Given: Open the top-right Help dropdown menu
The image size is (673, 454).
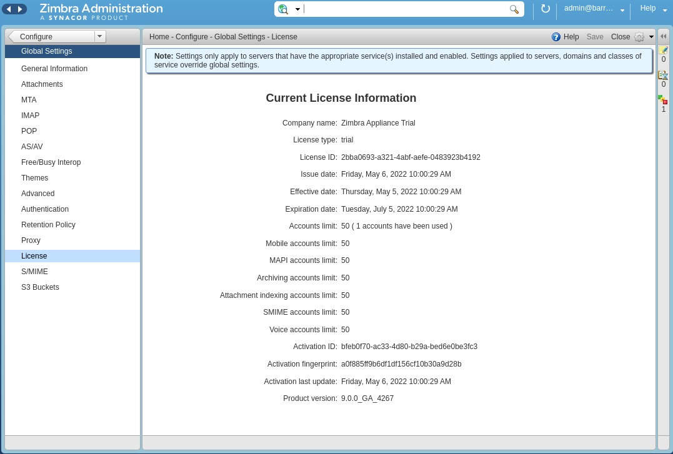Looking at the screenshot, I should click(x=665, y=10).
